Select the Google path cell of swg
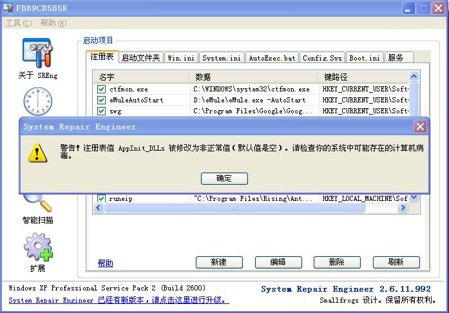The width and height of the screenshot is (449, 313). (254, 111)
